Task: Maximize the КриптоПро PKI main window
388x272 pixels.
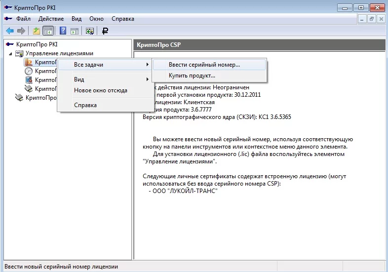Action: (361, 8)
